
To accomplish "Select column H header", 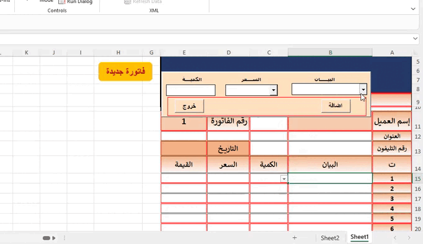I will click(x=118, y=53).
